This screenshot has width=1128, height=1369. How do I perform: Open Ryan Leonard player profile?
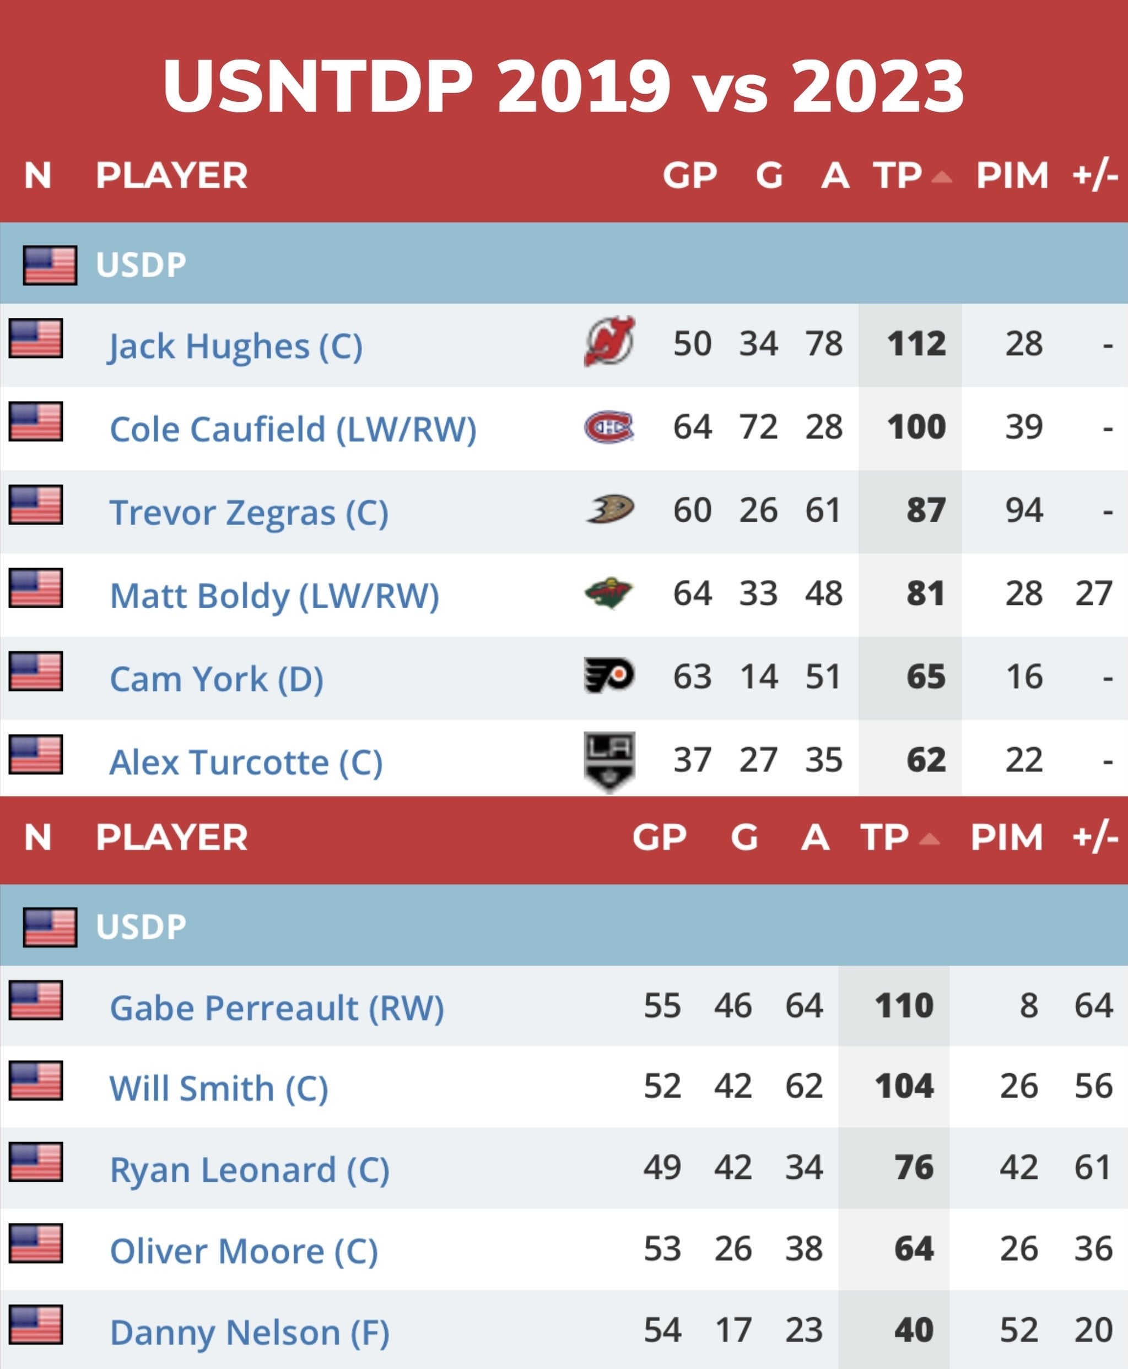250,1170
